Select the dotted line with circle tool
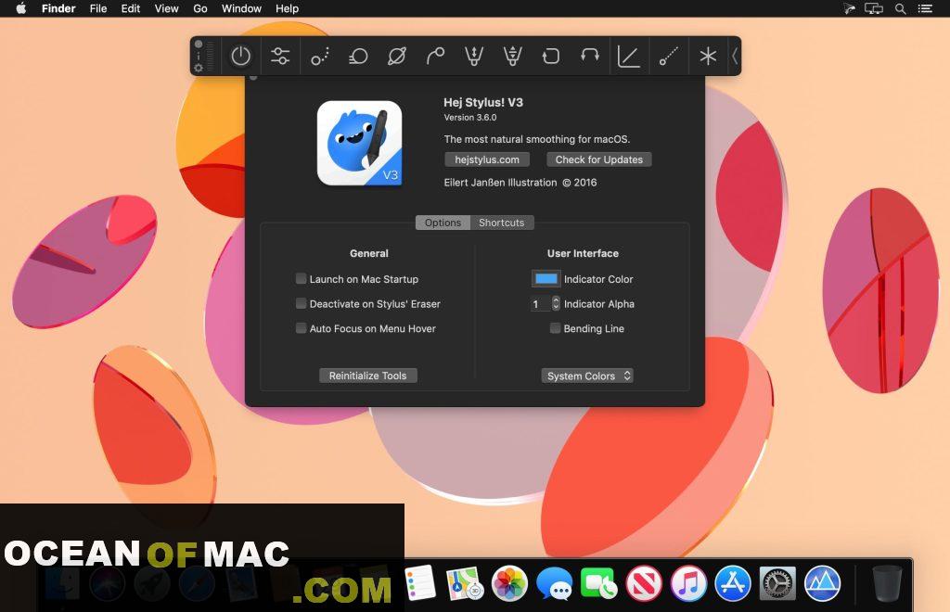 [x=669, y=57]
